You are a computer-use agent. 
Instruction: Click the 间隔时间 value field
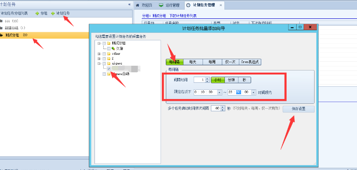[199, 80]
